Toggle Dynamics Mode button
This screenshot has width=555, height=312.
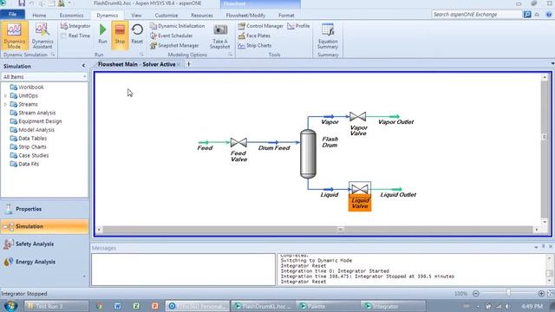14,36
